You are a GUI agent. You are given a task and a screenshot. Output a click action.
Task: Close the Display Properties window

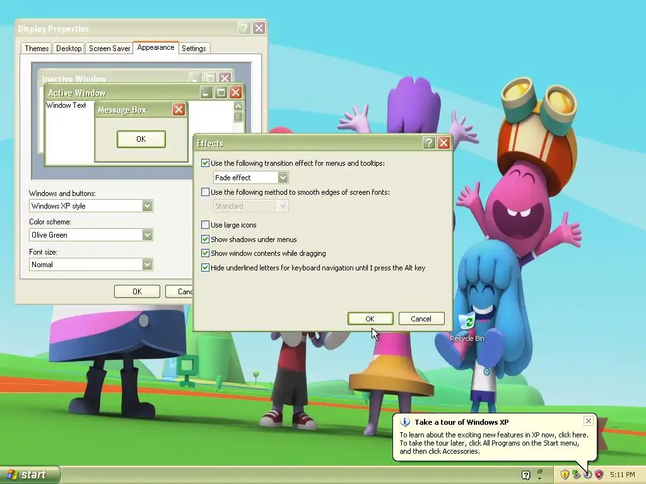tap(259, 28)
